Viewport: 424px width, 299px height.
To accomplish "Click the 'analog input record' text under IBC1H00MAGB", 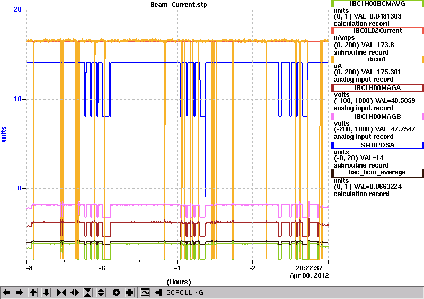I will pos(364,137).
